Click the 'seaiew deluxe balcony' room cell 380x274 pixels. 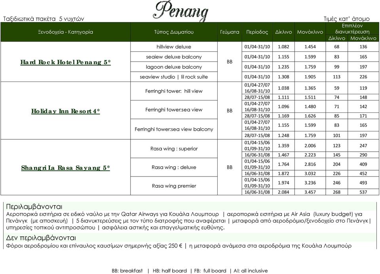[x=174, y=57]
